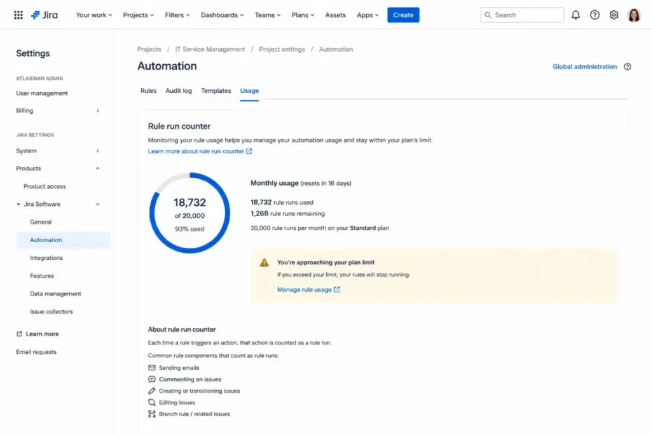Click the pencil icon next to Creating or transitioning issues
Viewport: 651px width, 434px height.
(x=152, y=391)
